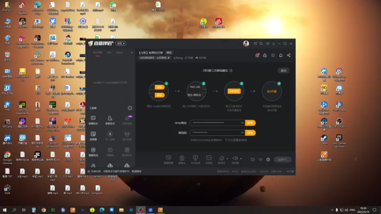Open the Windows Start menu
381x214 pixels.
tap(5, 210)
